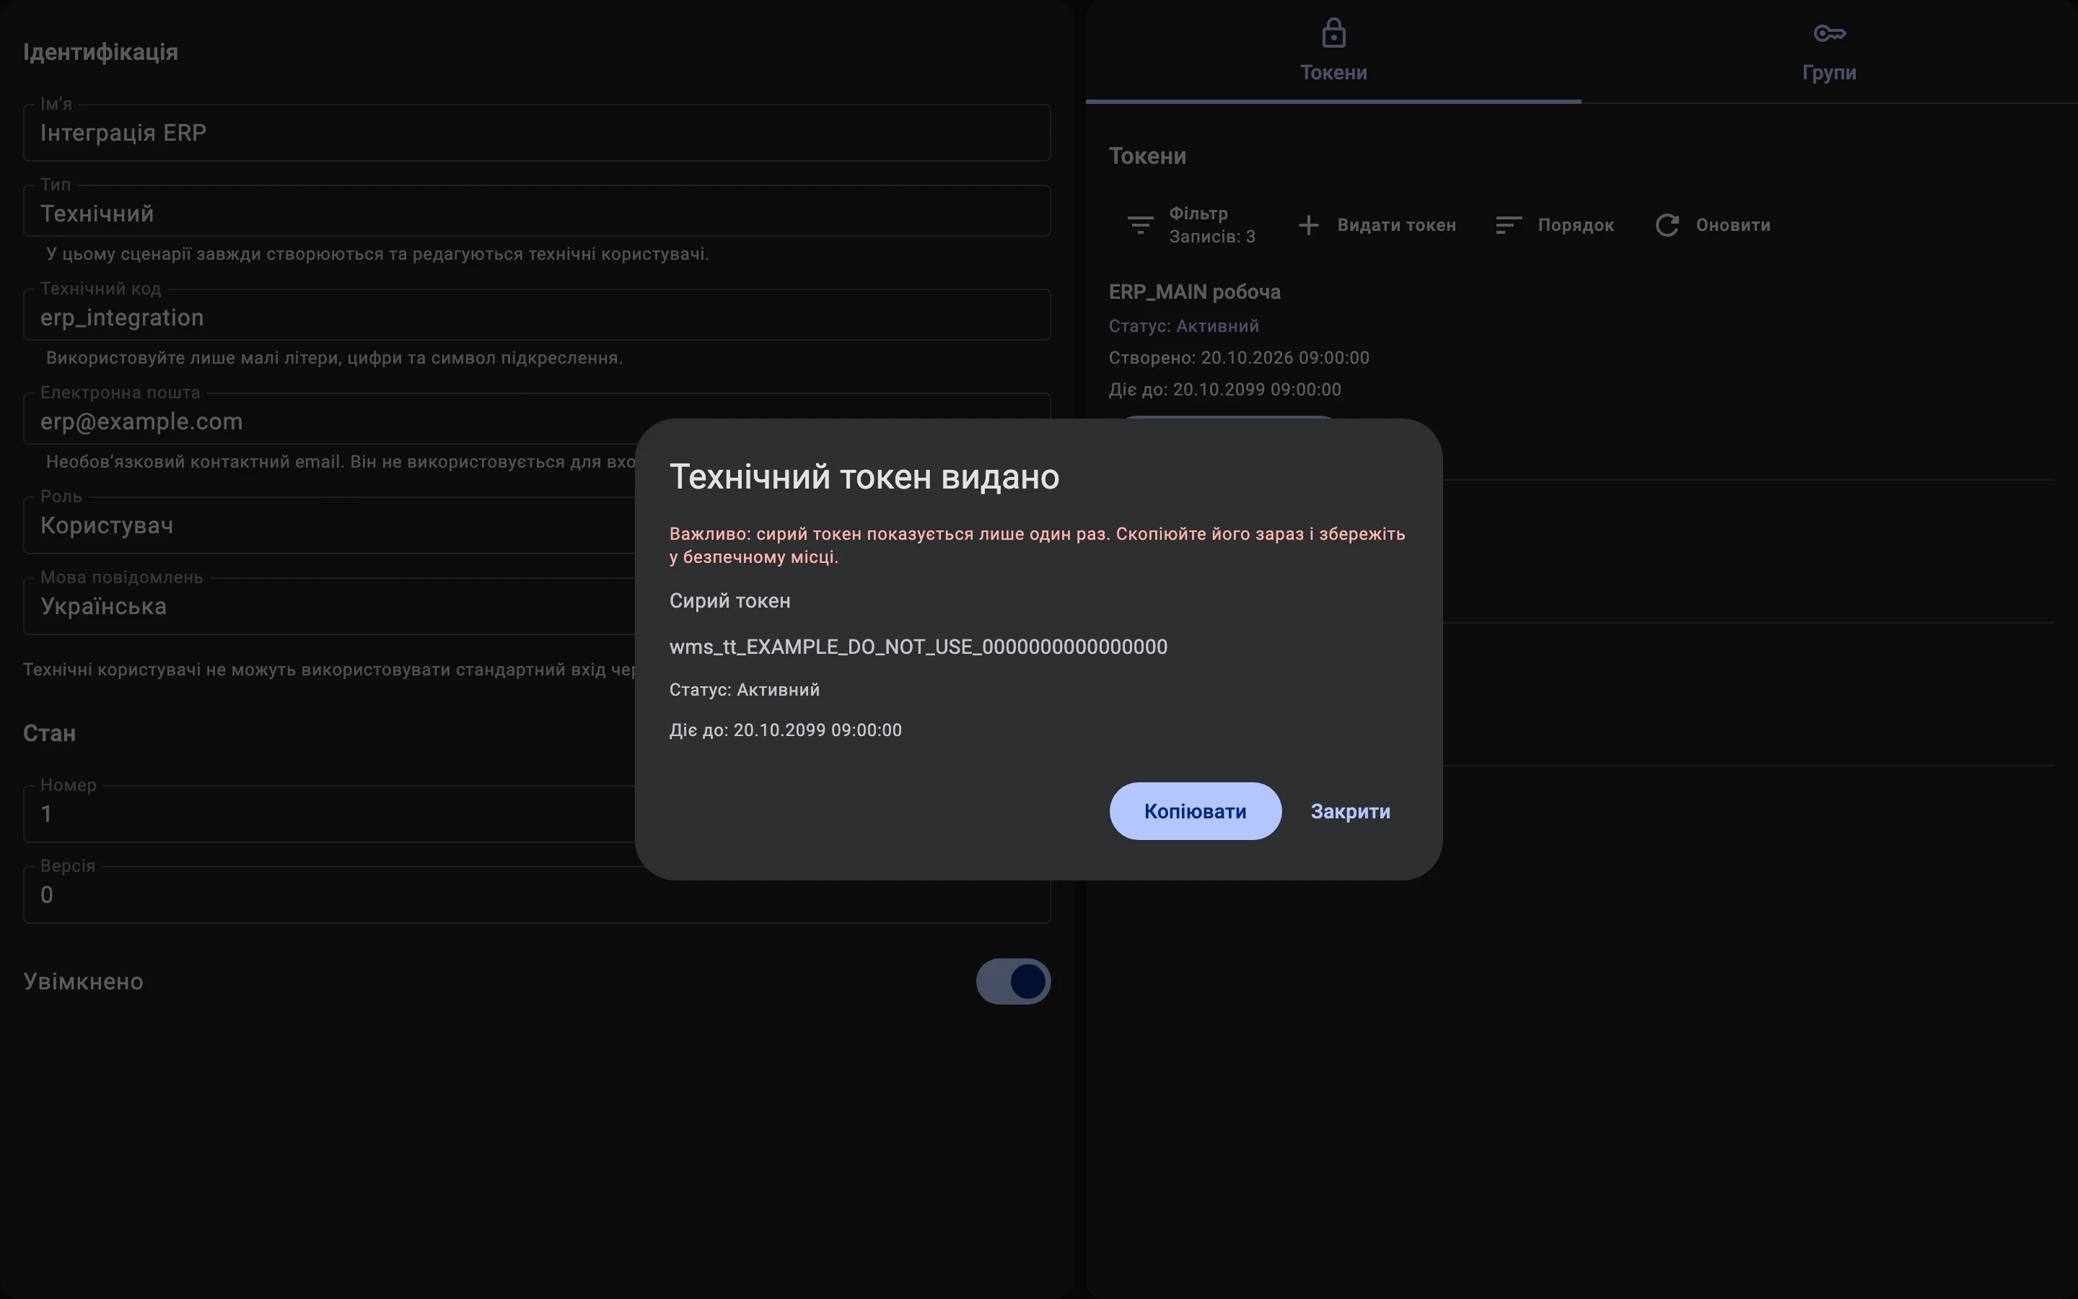
Task: Open the Фільтр filter icon
Action: 1140,225
